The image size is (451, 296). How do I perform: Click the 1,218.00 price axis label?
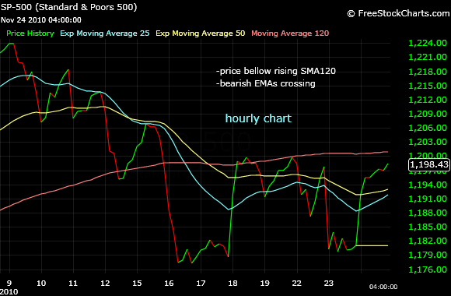[428, 72]
